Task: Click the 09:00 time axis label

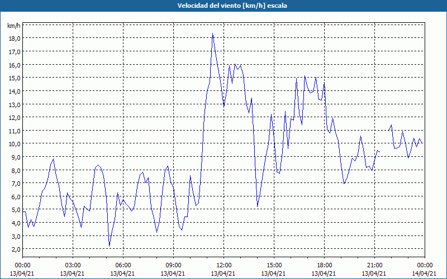Action: (x=173, y=266)
